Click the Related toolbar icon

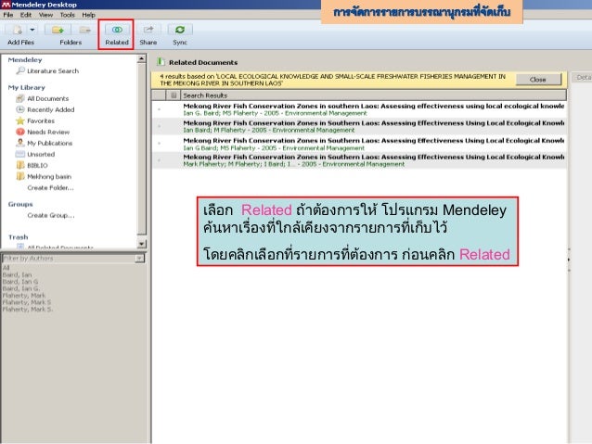point(117,30)
